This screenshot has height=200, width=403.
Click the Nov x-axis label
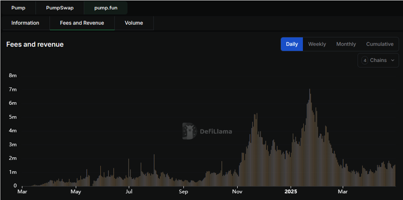(237, 192)
